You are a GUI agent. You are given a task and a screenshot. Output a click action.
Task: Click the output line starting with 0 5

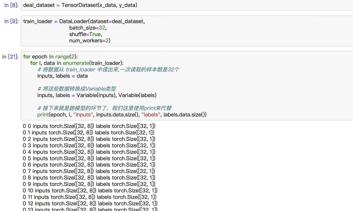(x=88, y=158)
